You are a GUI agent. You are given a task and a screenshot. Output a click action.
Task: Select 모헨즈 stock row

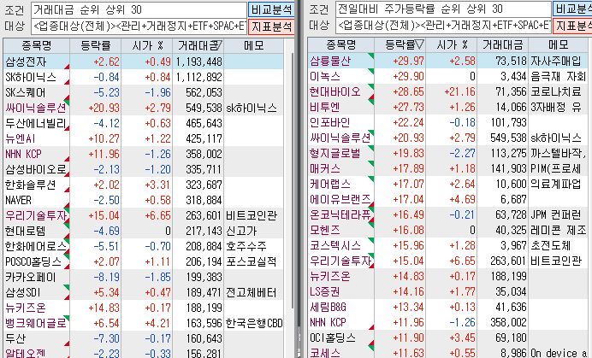pos(447,230)
